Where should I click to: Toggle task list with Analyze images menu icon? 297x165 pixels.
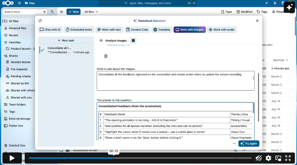101,40
